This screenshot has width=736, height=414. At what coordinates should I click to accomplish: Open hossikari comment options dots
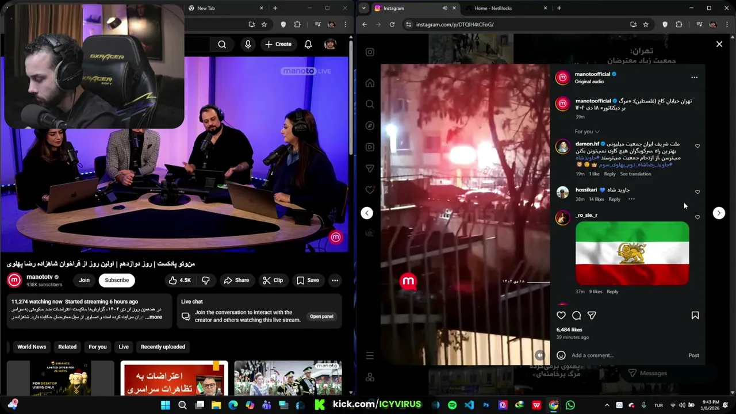[631, 199]
